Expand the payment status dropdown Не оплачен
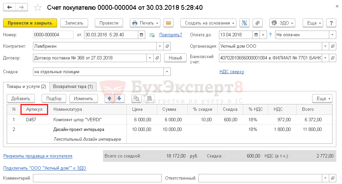 tap(332, 35)
